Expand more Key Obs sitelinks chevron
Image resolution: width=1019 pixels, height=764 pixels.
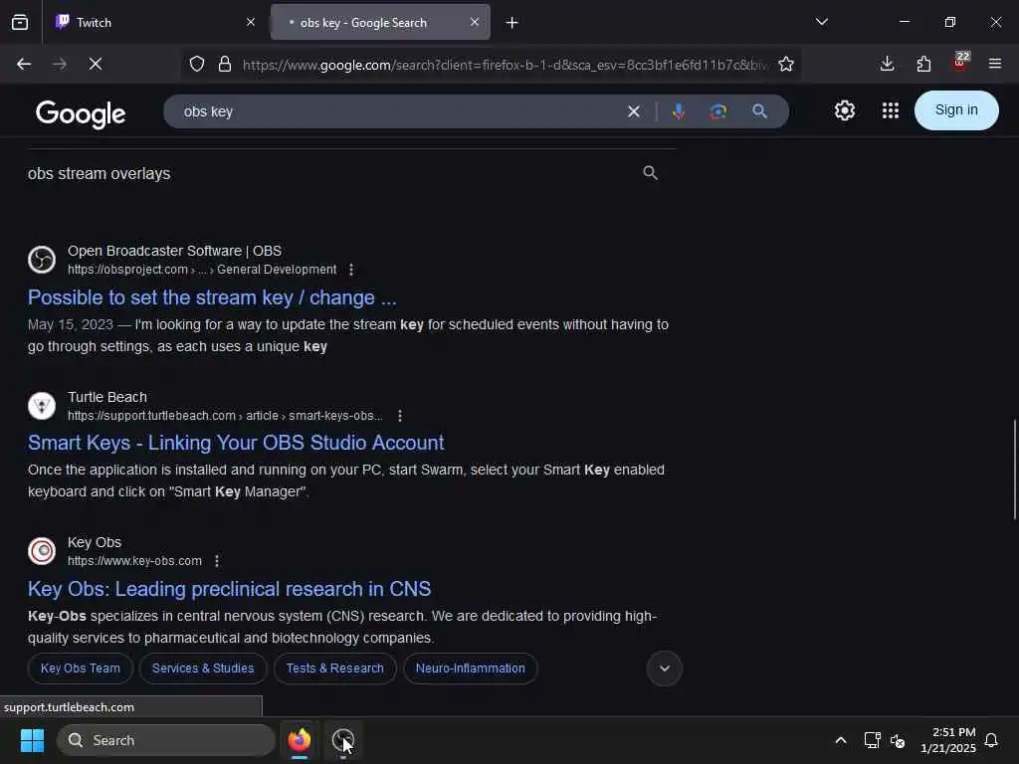tap(664, 668)
